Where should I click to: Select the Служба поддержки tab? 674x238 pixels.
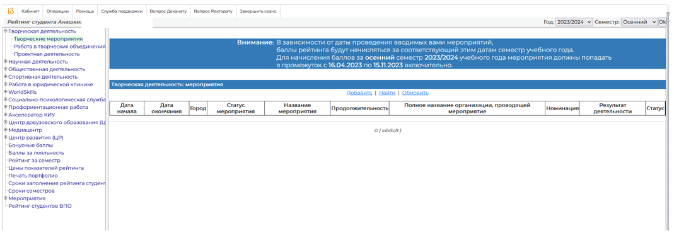click(122, 11)
